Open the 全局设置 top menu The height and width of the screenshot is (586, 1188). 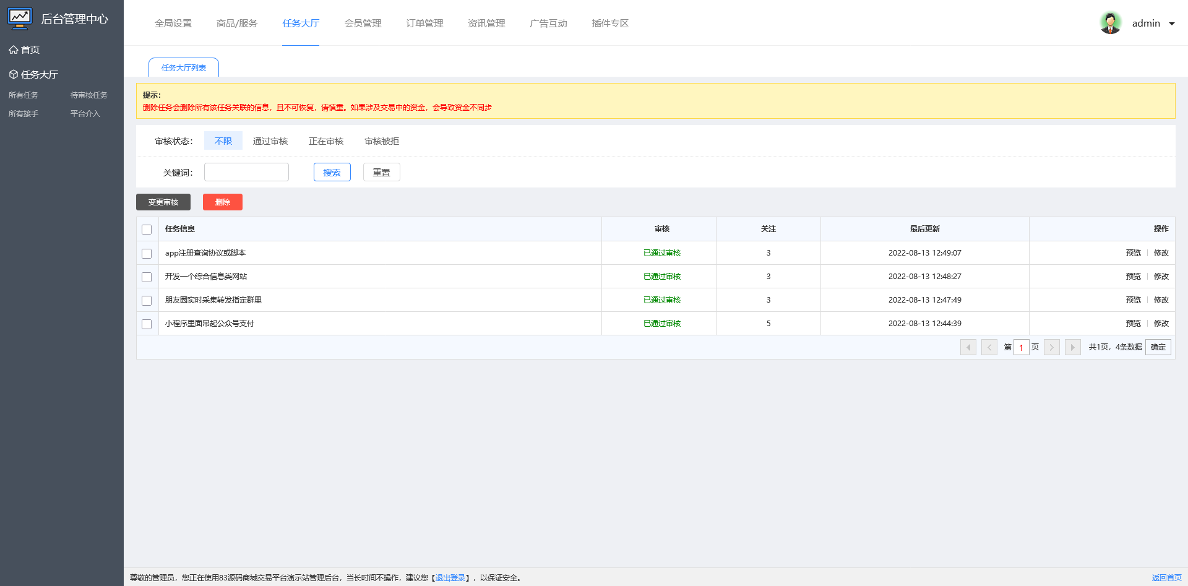[x=173, y=23]
